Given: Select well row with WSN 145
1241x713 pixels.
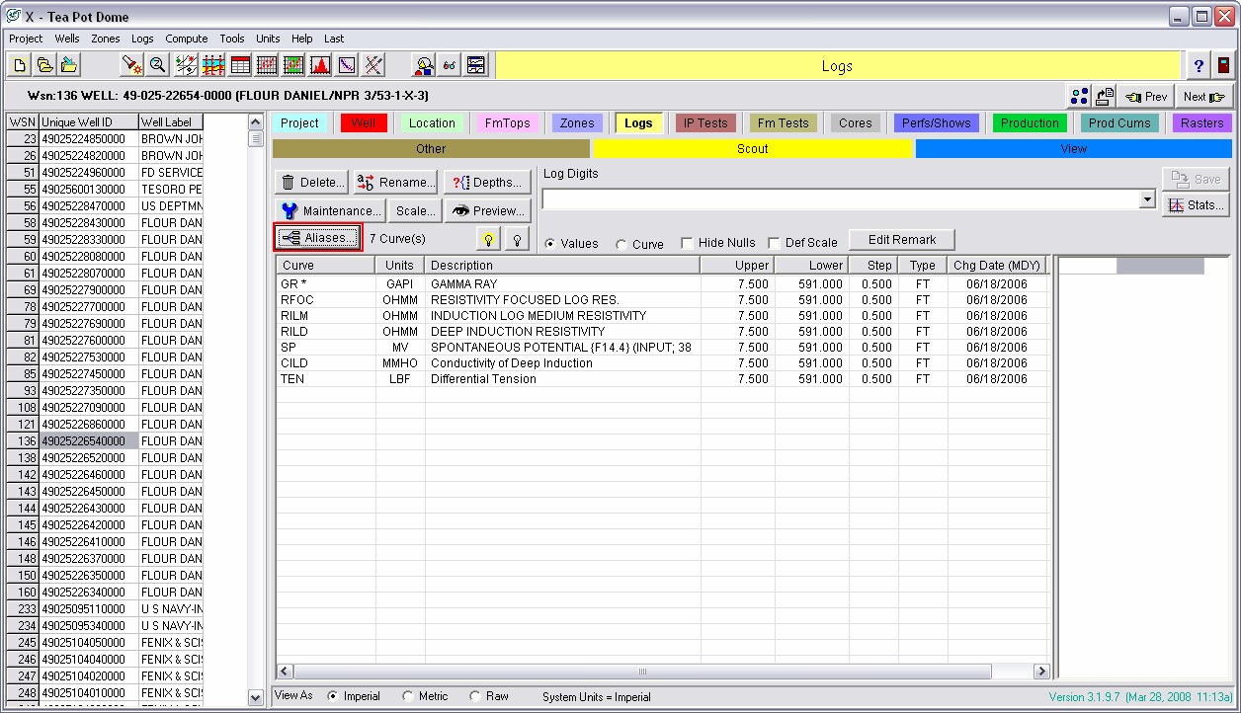Looking at the screenshot, I should click(x=105, y=525).
